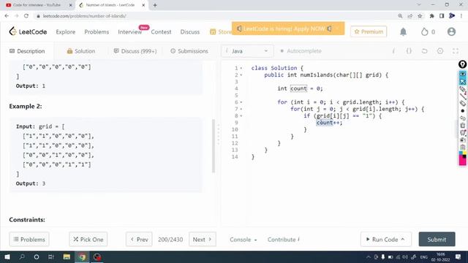Screen dimensions: 468x263
Task: Choose the black dot brush size
Action: pyautogui.click(x=463, y=111)
